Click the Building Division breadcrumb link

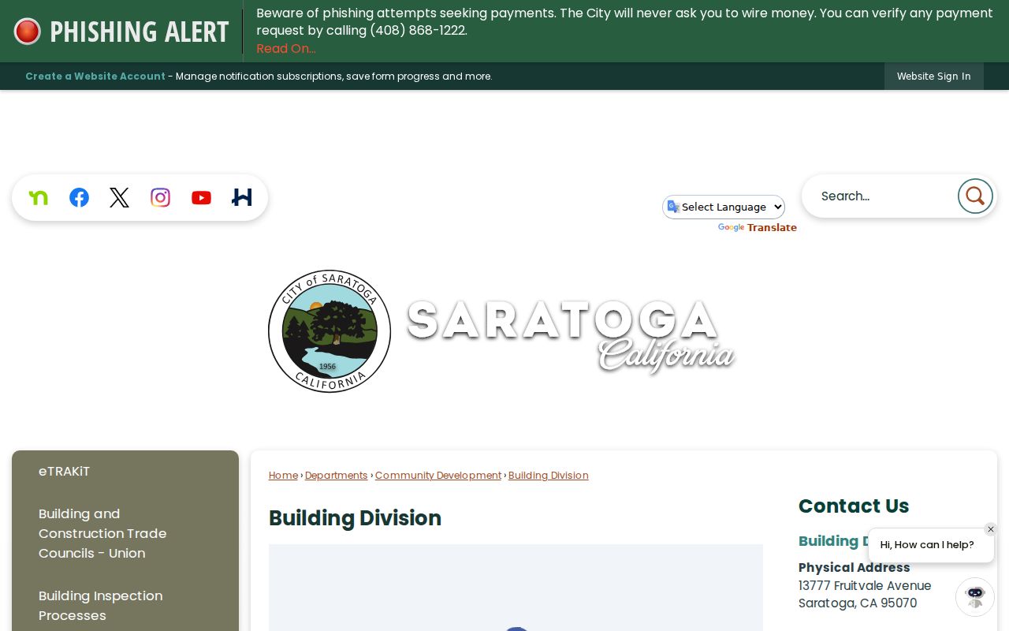[x=549, y=475]
